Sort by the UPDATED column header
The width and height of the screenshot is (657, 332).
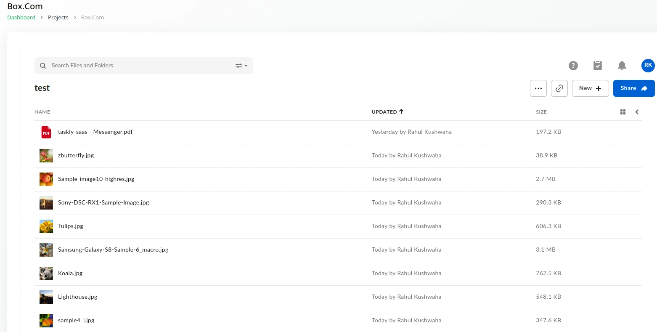387,112
